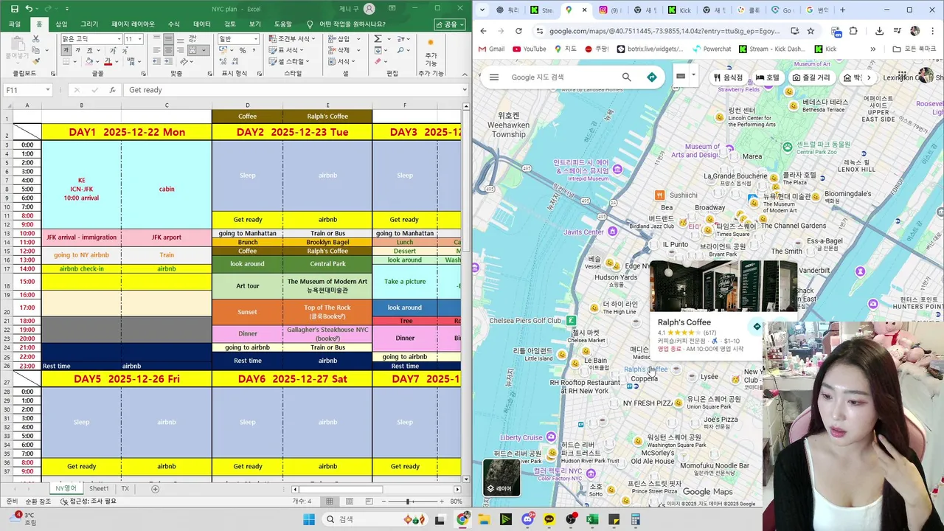Screen dimensions: 944x531
Task: Open the font name dropdown 맑은 고딕
Action: (119, 39)
